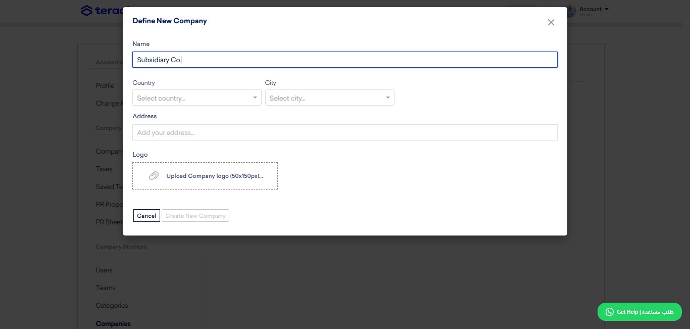Open the Get Help WhatsApp chat

(639, 312)
